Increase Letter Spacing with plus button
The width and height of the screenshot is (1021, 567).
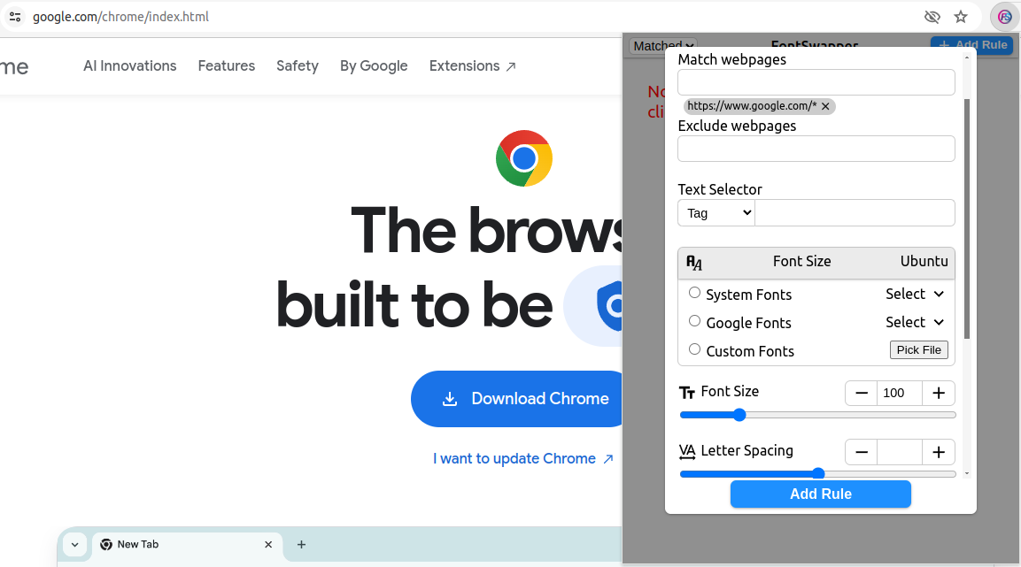(939, 452)
